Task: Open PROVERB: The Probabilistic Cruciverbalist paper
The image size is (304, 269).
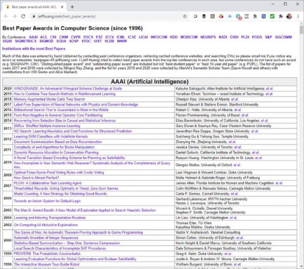Action: 47,253
